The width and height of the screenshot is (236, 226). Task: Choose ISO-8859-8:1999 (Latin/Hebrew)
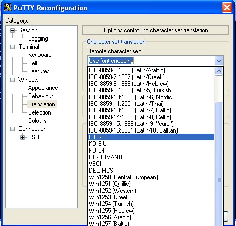pos(151,84)
